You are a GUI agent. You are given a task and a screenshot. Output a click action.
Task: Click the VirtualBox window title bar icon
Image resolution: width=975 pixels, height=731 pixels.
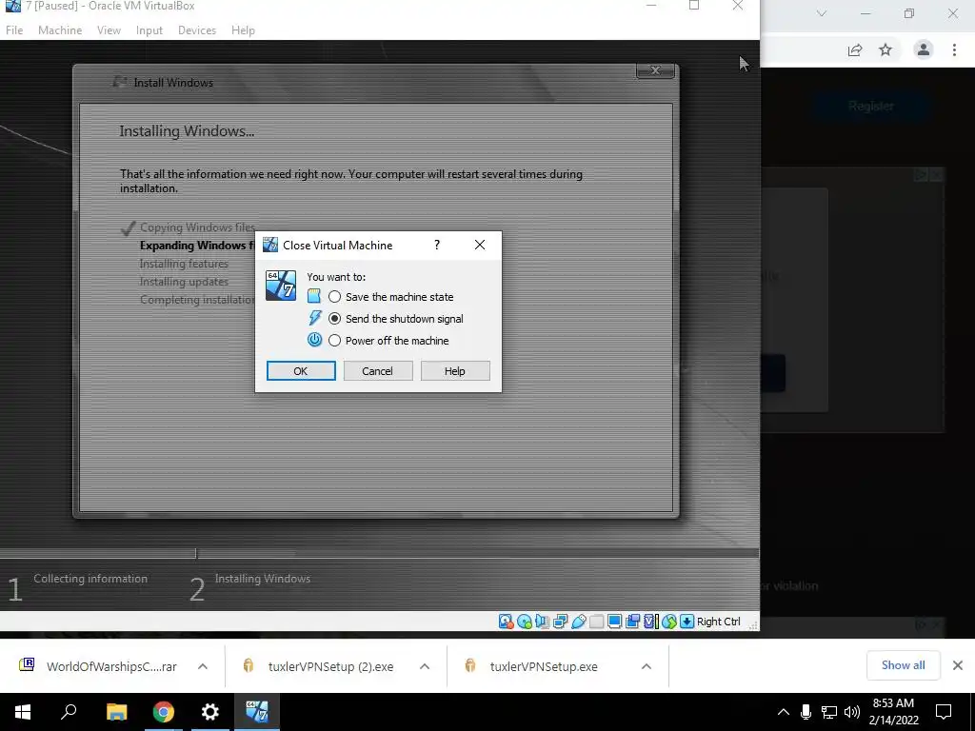point(13,6)
